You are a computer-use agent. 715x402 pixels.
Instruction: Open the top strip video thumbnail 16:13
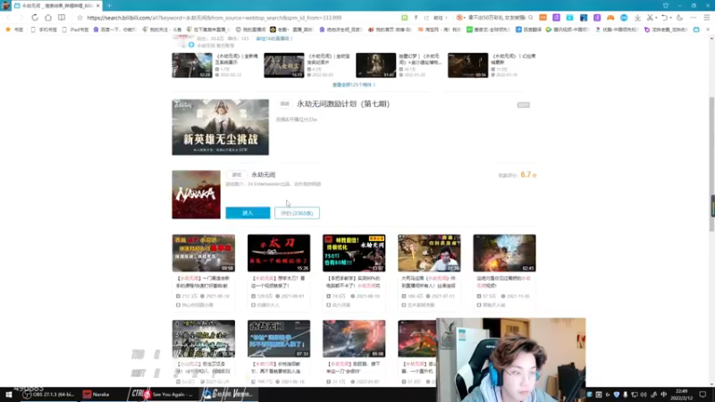point(283,65)
